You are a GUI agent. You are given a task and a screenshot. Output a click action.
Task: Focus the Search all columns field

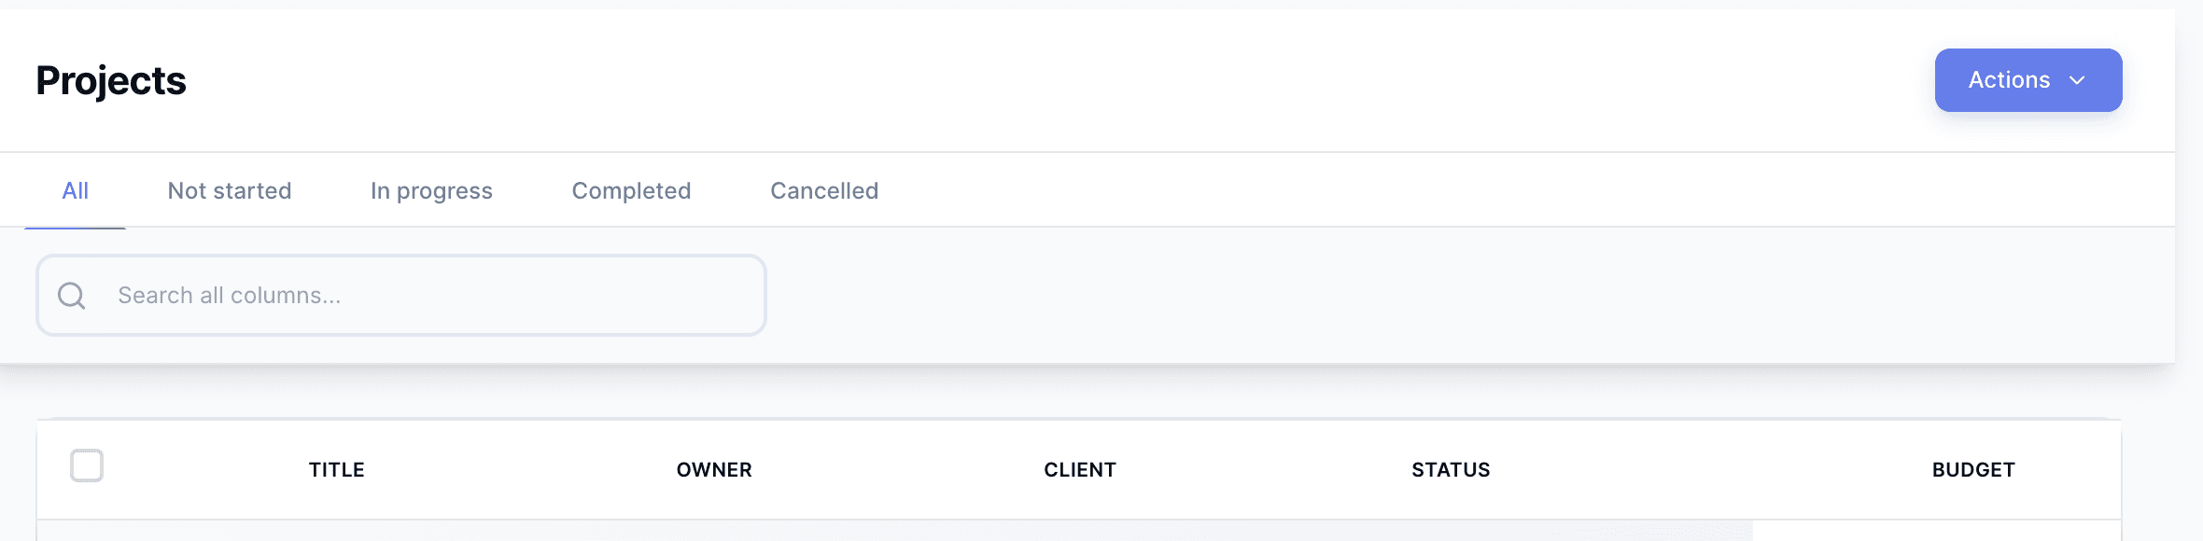click(x=429, y=296)
